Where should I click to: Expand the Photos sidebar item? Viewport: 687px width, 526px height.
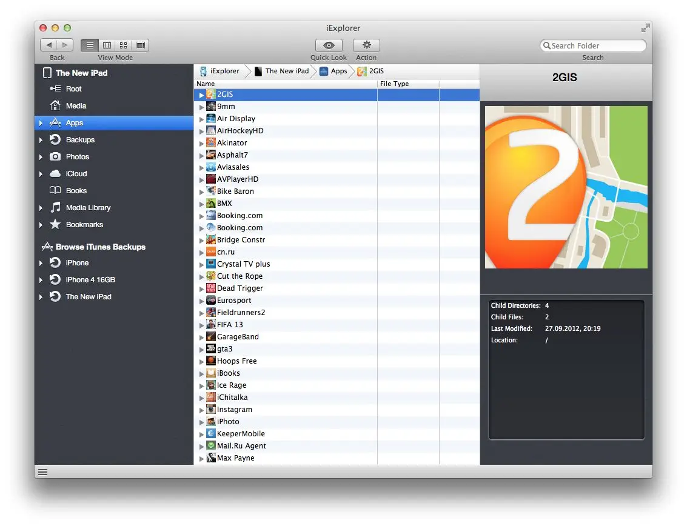tap(40, 157)
